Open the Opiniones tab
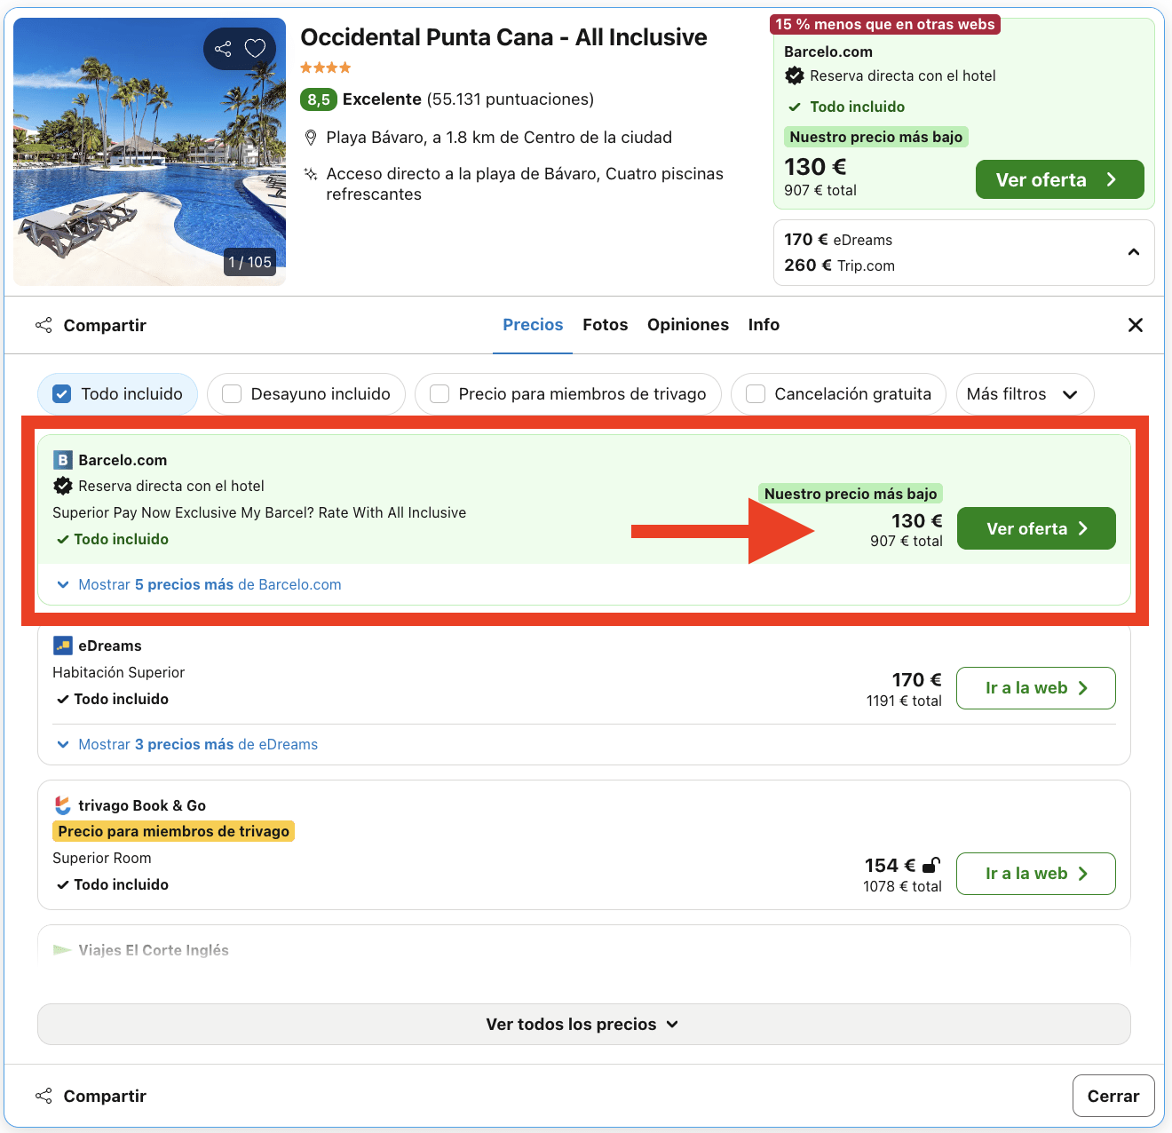Image resolution: width=1172 pixels, height=1133 pixels. coord(688,325)
